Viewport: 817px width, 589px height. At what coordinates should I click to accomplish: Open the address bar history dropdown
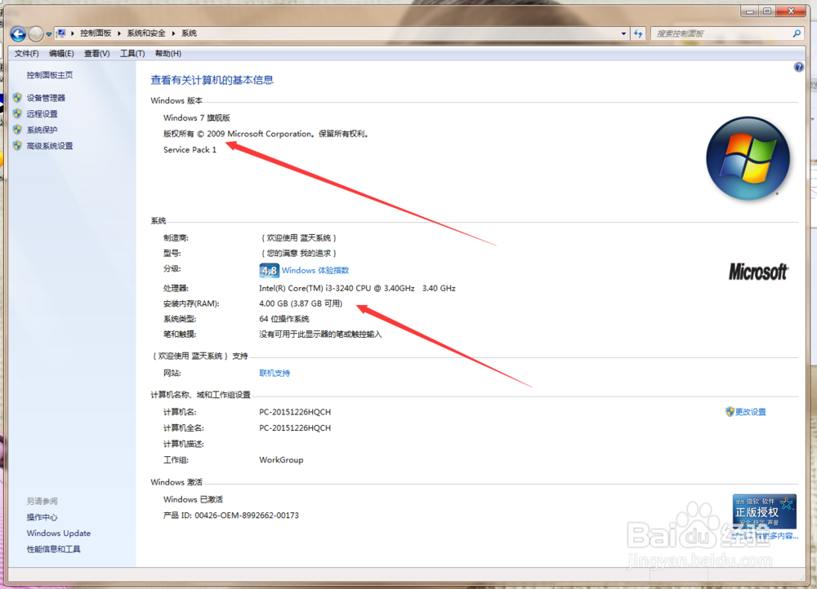(623, 33)
